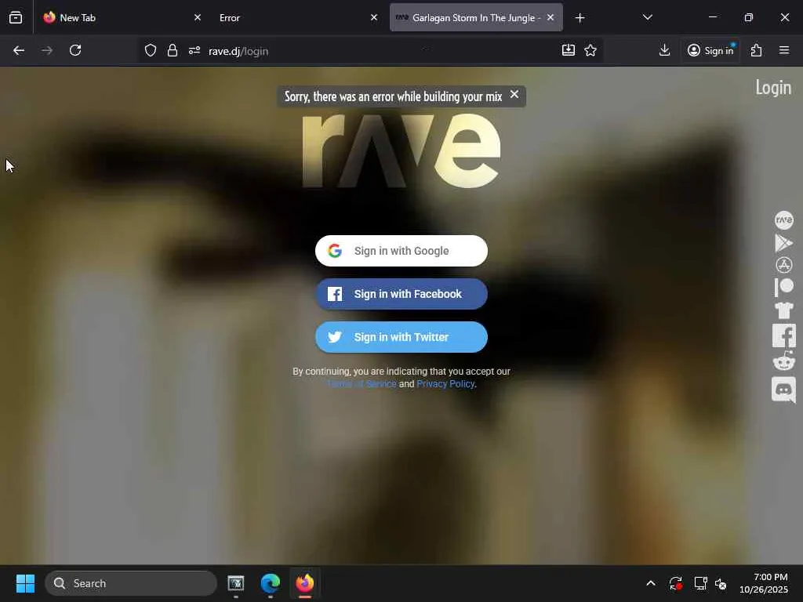
Task: Close the Garlagan Storm In The Jungle tab
Action: (x=550, y=17)
